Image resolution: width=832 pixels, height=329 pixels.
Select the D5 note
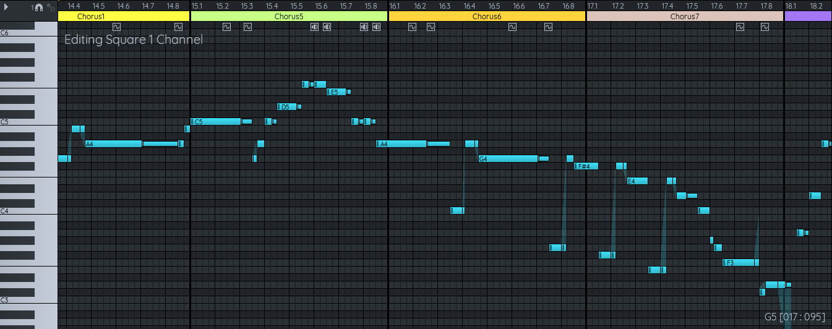[x=287, y=107]
